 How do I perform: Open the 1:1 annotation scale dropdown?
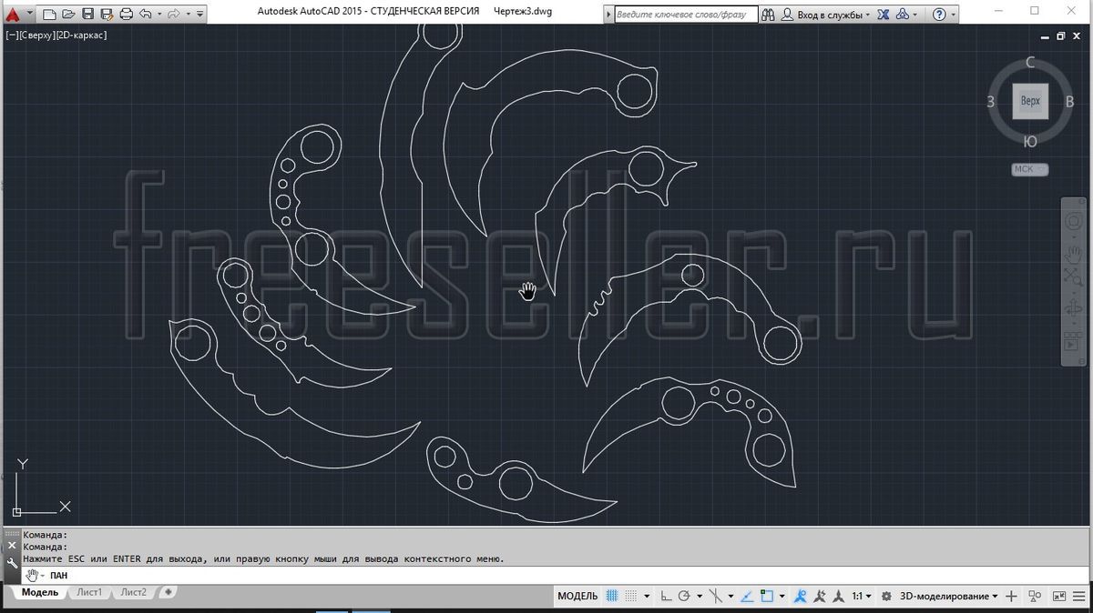click(862, 597)
